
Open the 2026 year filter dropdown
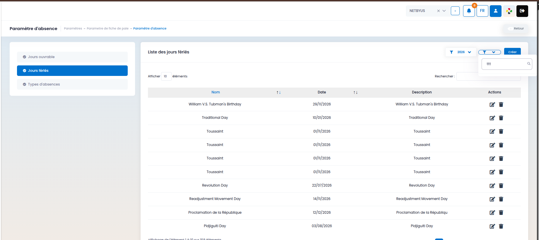point(460,52)
